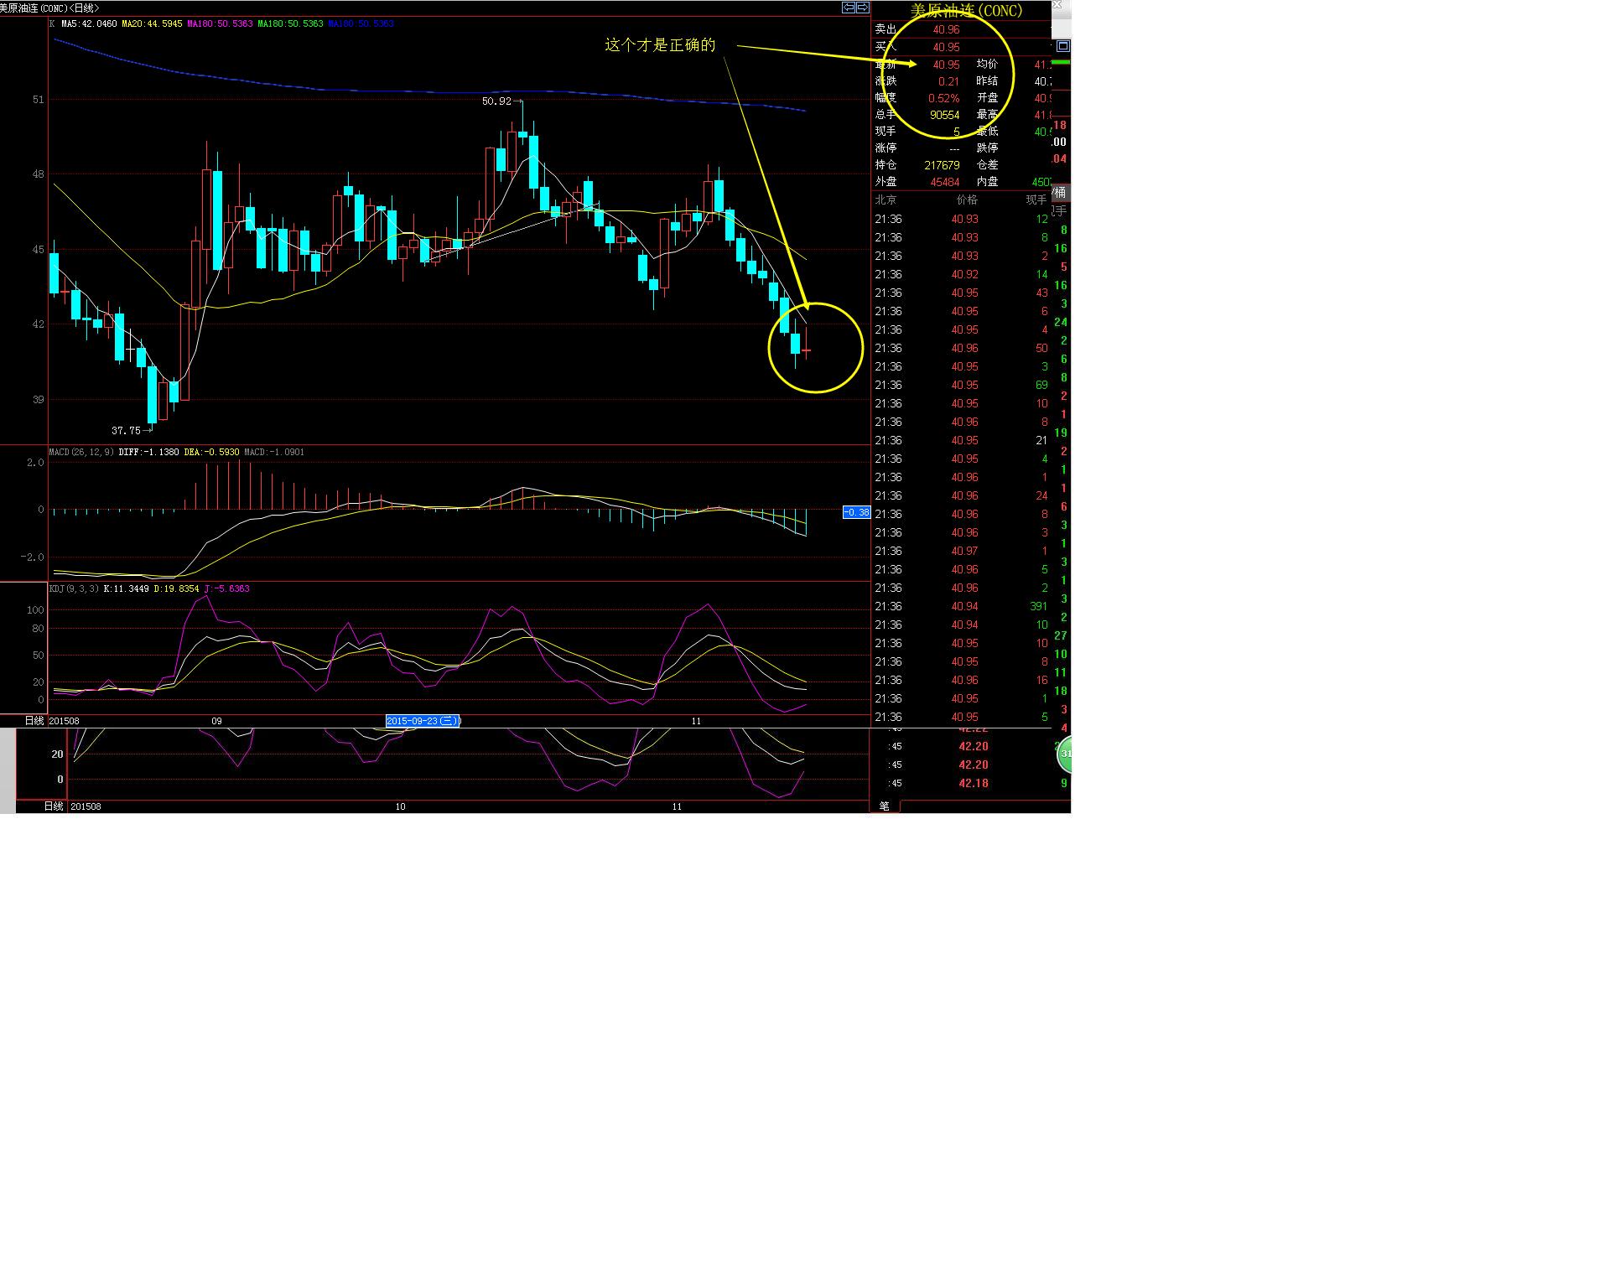Click the 50.92 high price annotation
The height and width of the screenshot is (1270, 1610).
click(496, 101)
